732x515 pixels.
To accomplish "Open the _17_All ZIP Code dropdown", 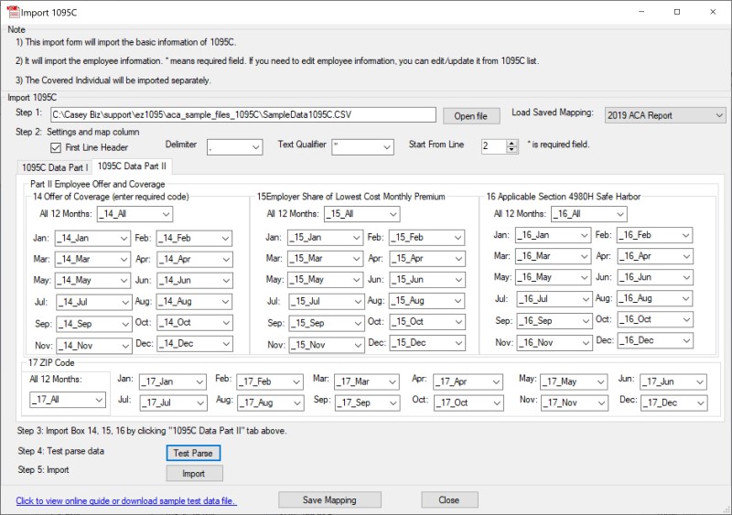I will pyautogui.click(x=98, y=400).
